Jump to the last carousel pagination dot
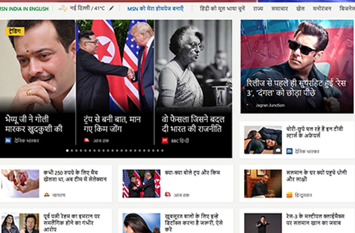Viewport: 355px width, 233px height. pos(162,151)
